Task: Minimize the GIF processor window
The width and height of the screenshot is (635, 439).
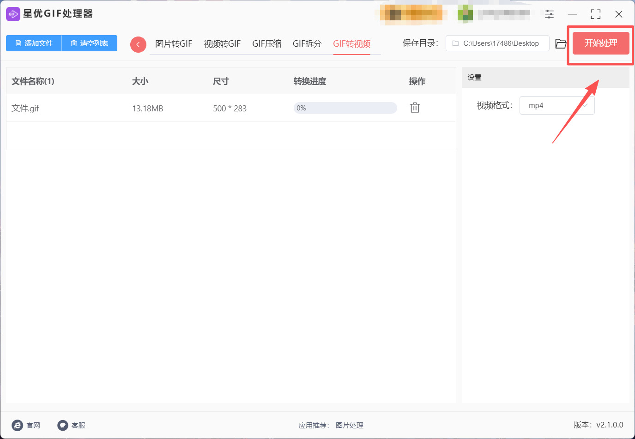Action: [573, 14]
